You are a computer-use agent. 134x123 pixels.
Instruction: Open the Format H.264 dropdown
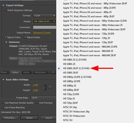(x=44, y=16)
